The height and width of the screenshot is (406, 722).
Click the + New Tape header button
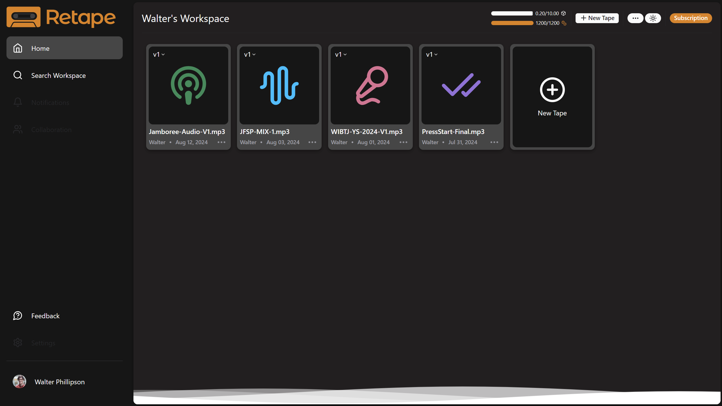pos(597,18)
